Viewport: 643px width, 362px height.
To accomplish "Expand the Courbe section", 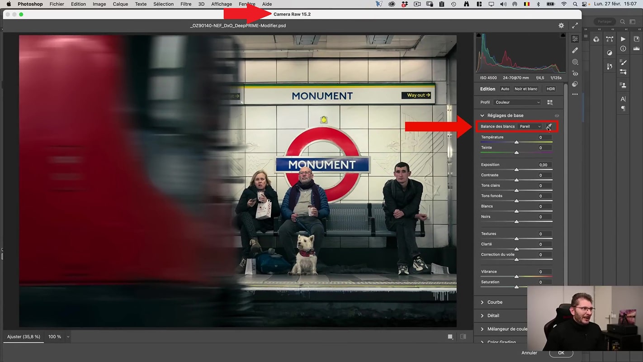I will pos(482,302).
